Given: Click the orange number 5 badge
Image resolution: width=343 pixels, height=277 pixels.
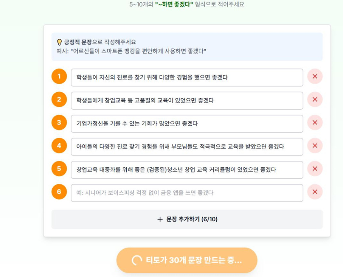Looking at the screenshot, I should (59, 169).
